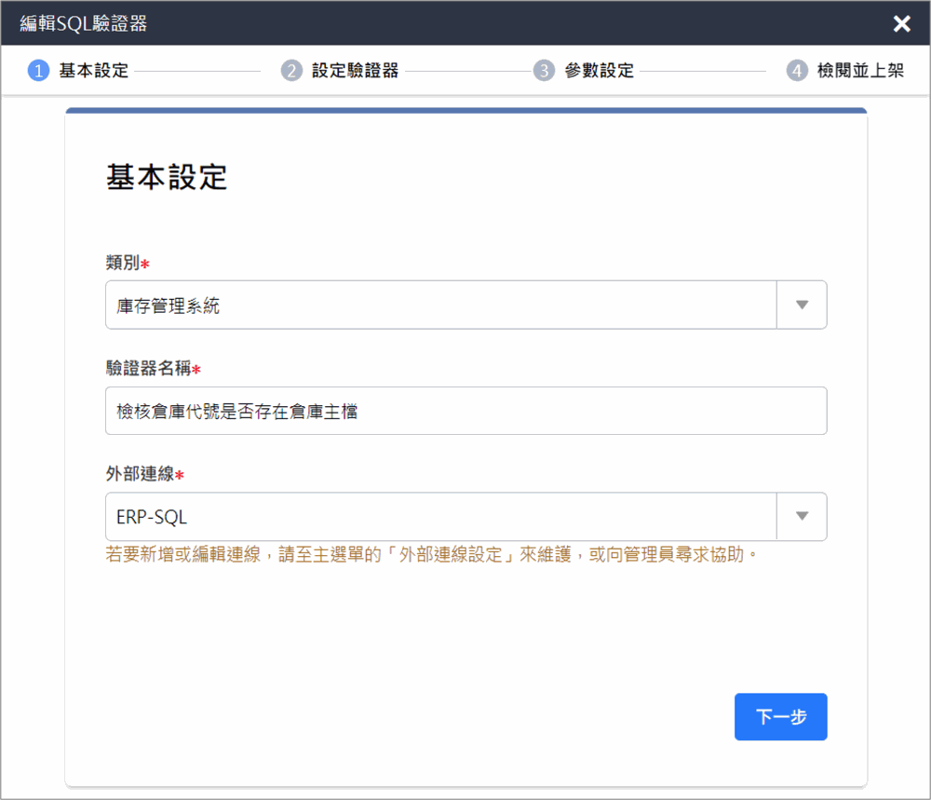Screen dimensions: 931x800
Task: Expand the 類別 dropdown arrow
Action: pyautogui.click(x=802, y=305)
